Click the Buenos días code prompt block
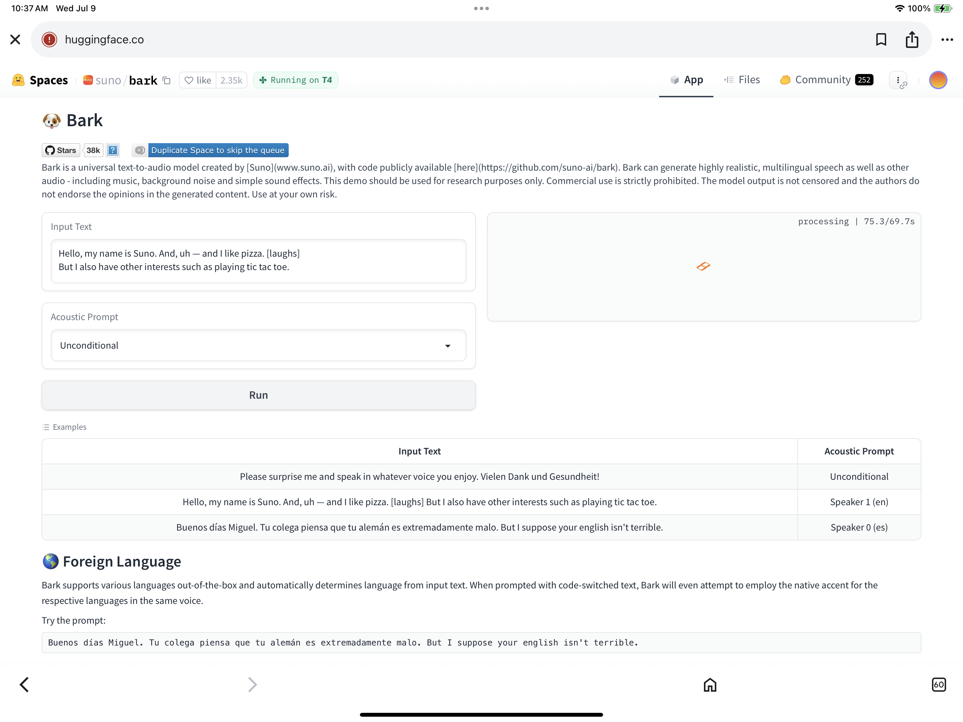Screen dimensions: 963x722 click(x=481, y=643)
